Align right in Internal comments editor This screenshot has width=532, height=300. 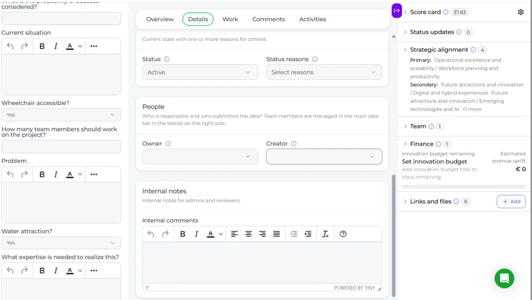pos(262,234)
